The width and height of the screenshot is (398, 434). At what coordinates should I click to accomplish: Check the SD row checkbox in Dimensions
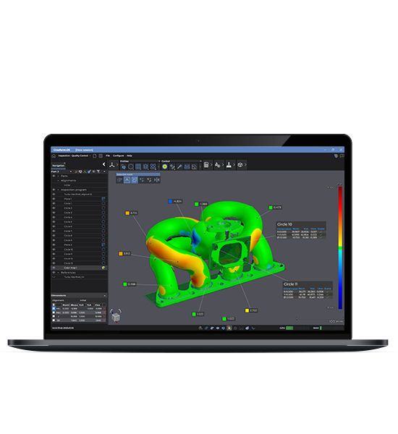(x=54, y=320)
